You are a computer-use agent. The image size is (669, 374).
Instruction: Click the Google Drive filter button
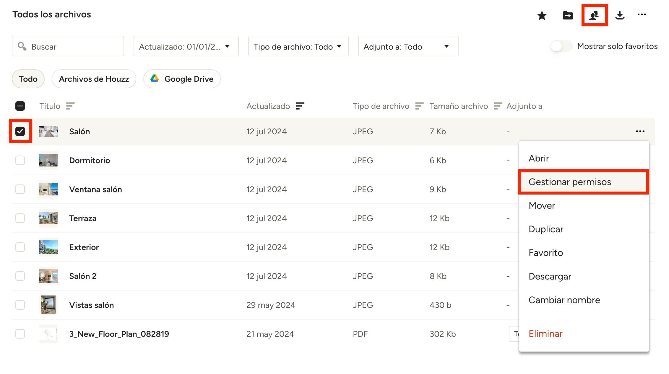182,79
